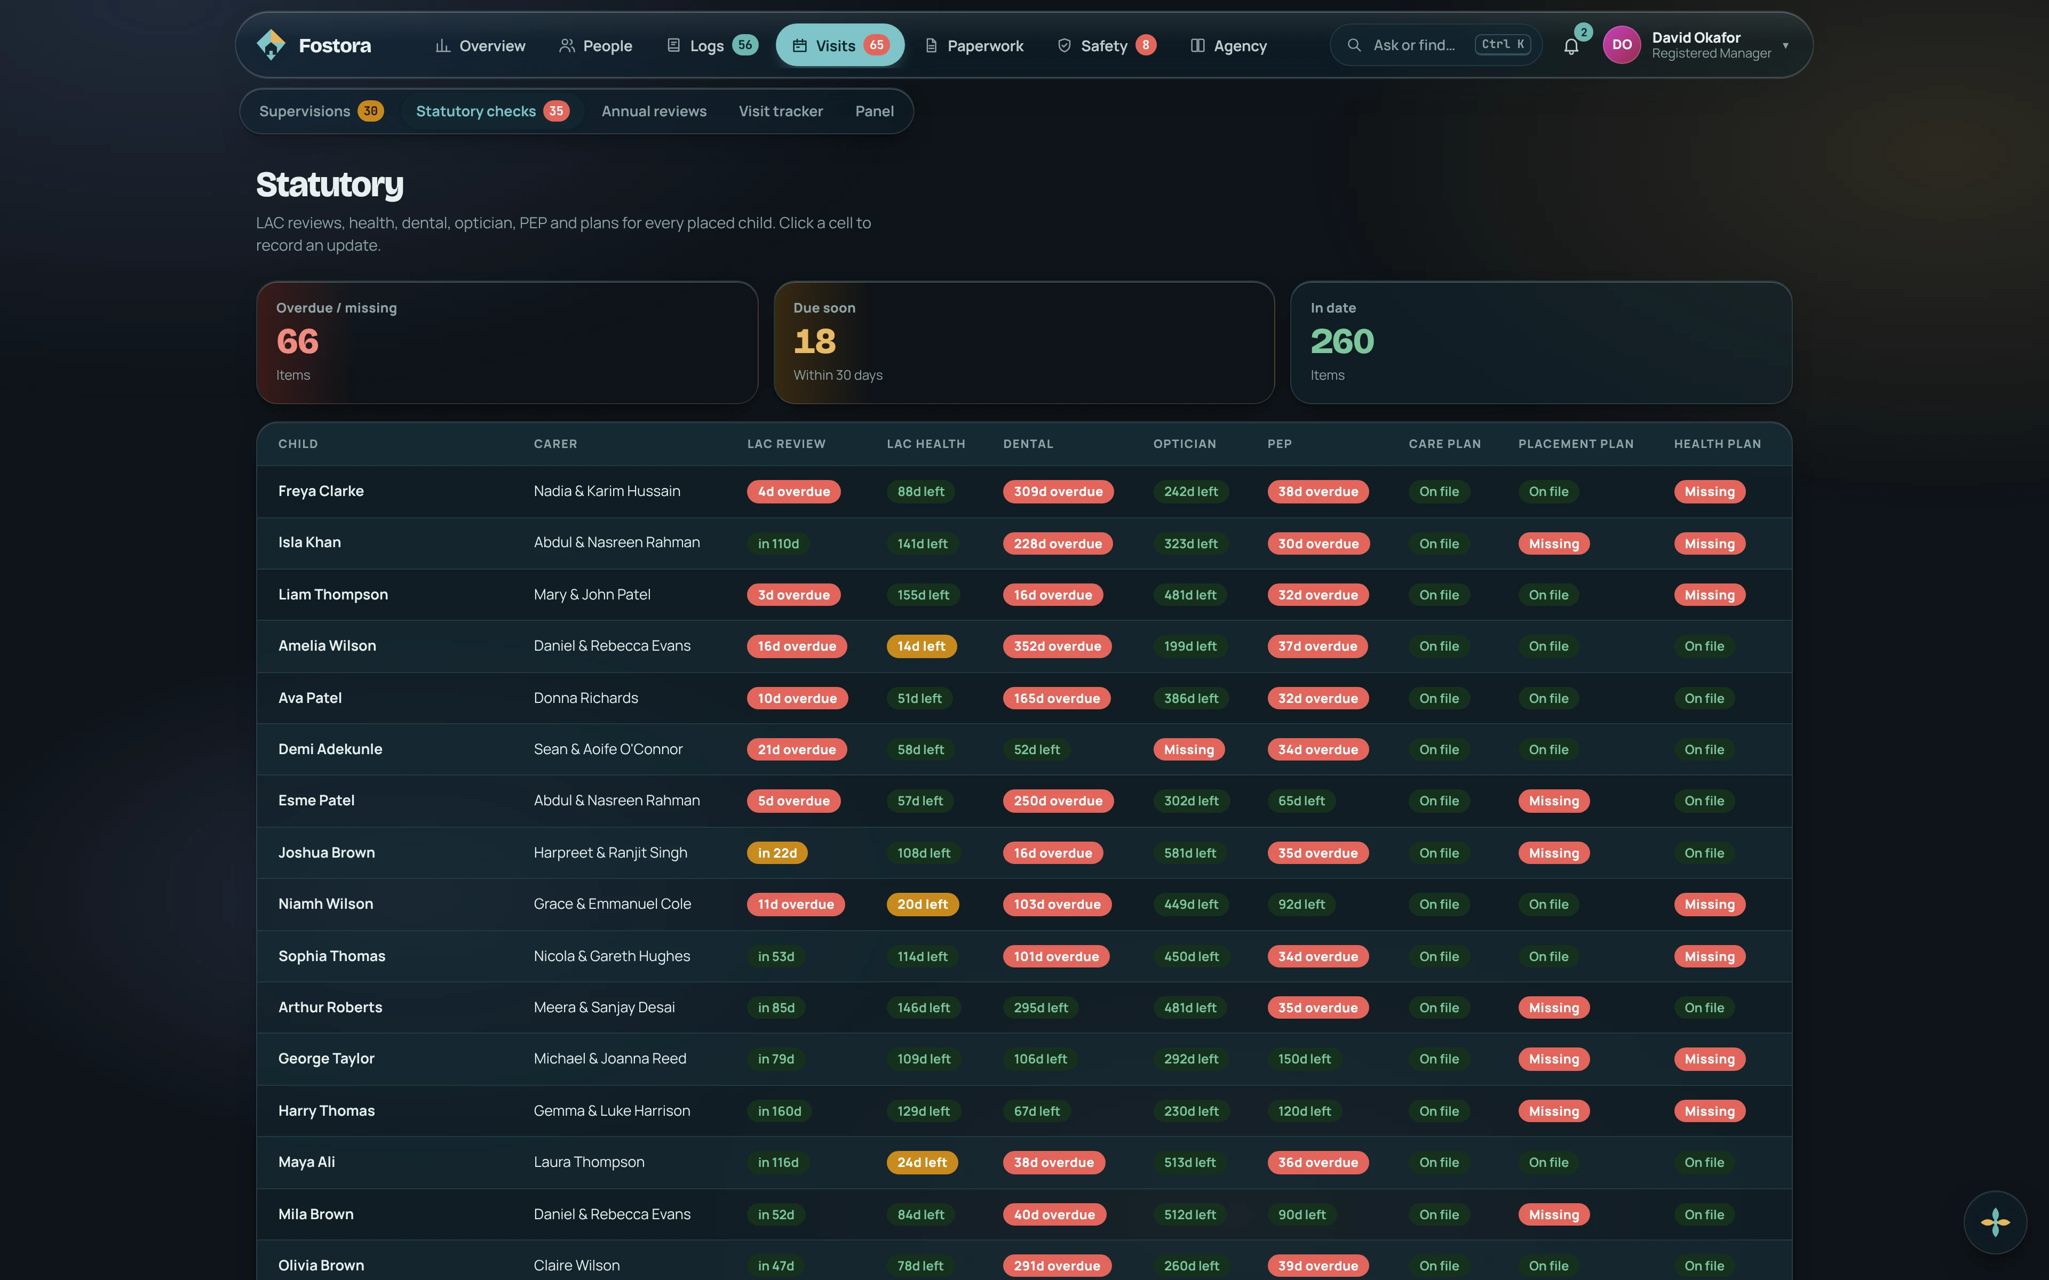Click Joshua Brown's in 22d LAC review
The height and width of the screenshot is (1280, 2049).
coord(776,852)
